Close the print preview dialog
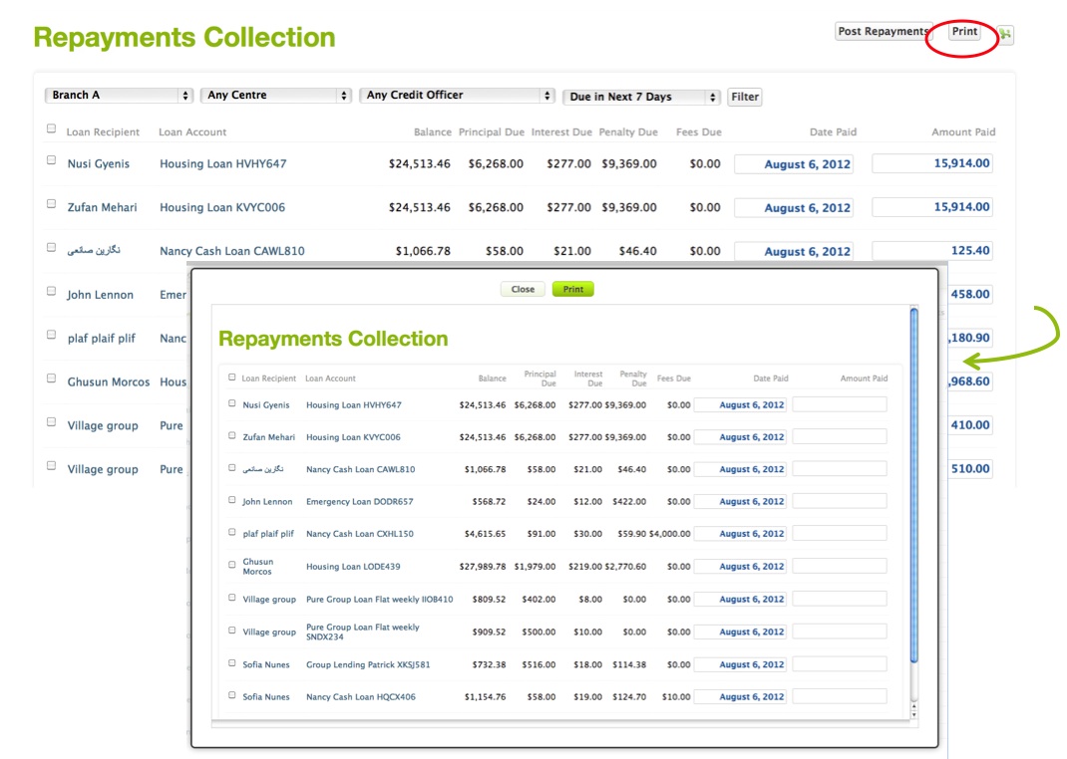 pos(523,289)
